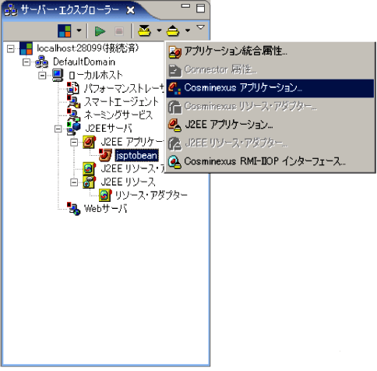Choose J2EE アプリケーション... menu item
The width and height of the screenshot is (377, 371).
270,125
